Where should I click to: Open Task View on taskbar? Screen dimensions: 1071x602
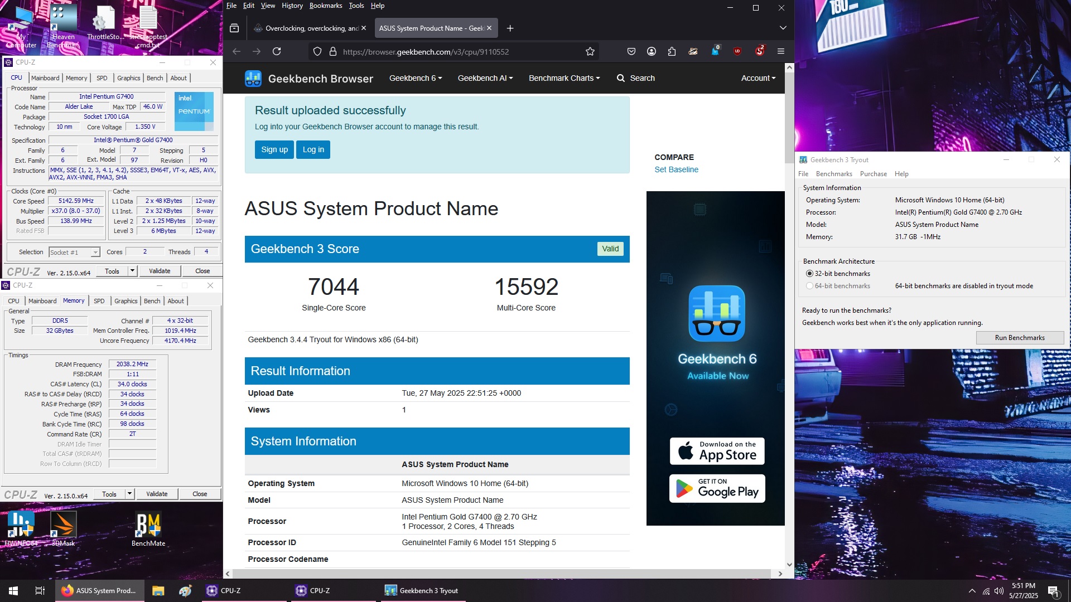[x=40, y=591]
